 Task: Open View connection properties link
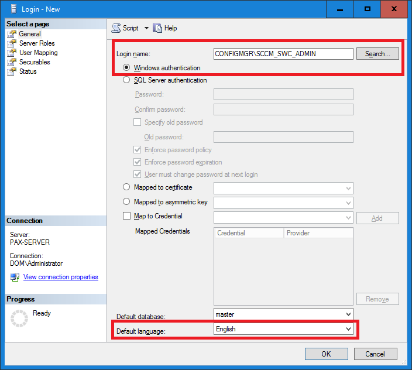60,277
